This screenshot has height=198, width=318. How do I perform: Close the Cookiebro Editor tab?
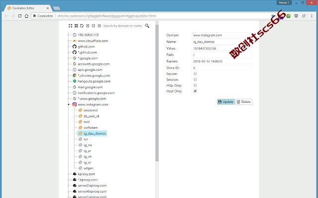(x=48, y=8)
